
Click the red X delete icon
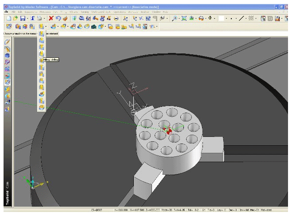[x=51, y=19]
